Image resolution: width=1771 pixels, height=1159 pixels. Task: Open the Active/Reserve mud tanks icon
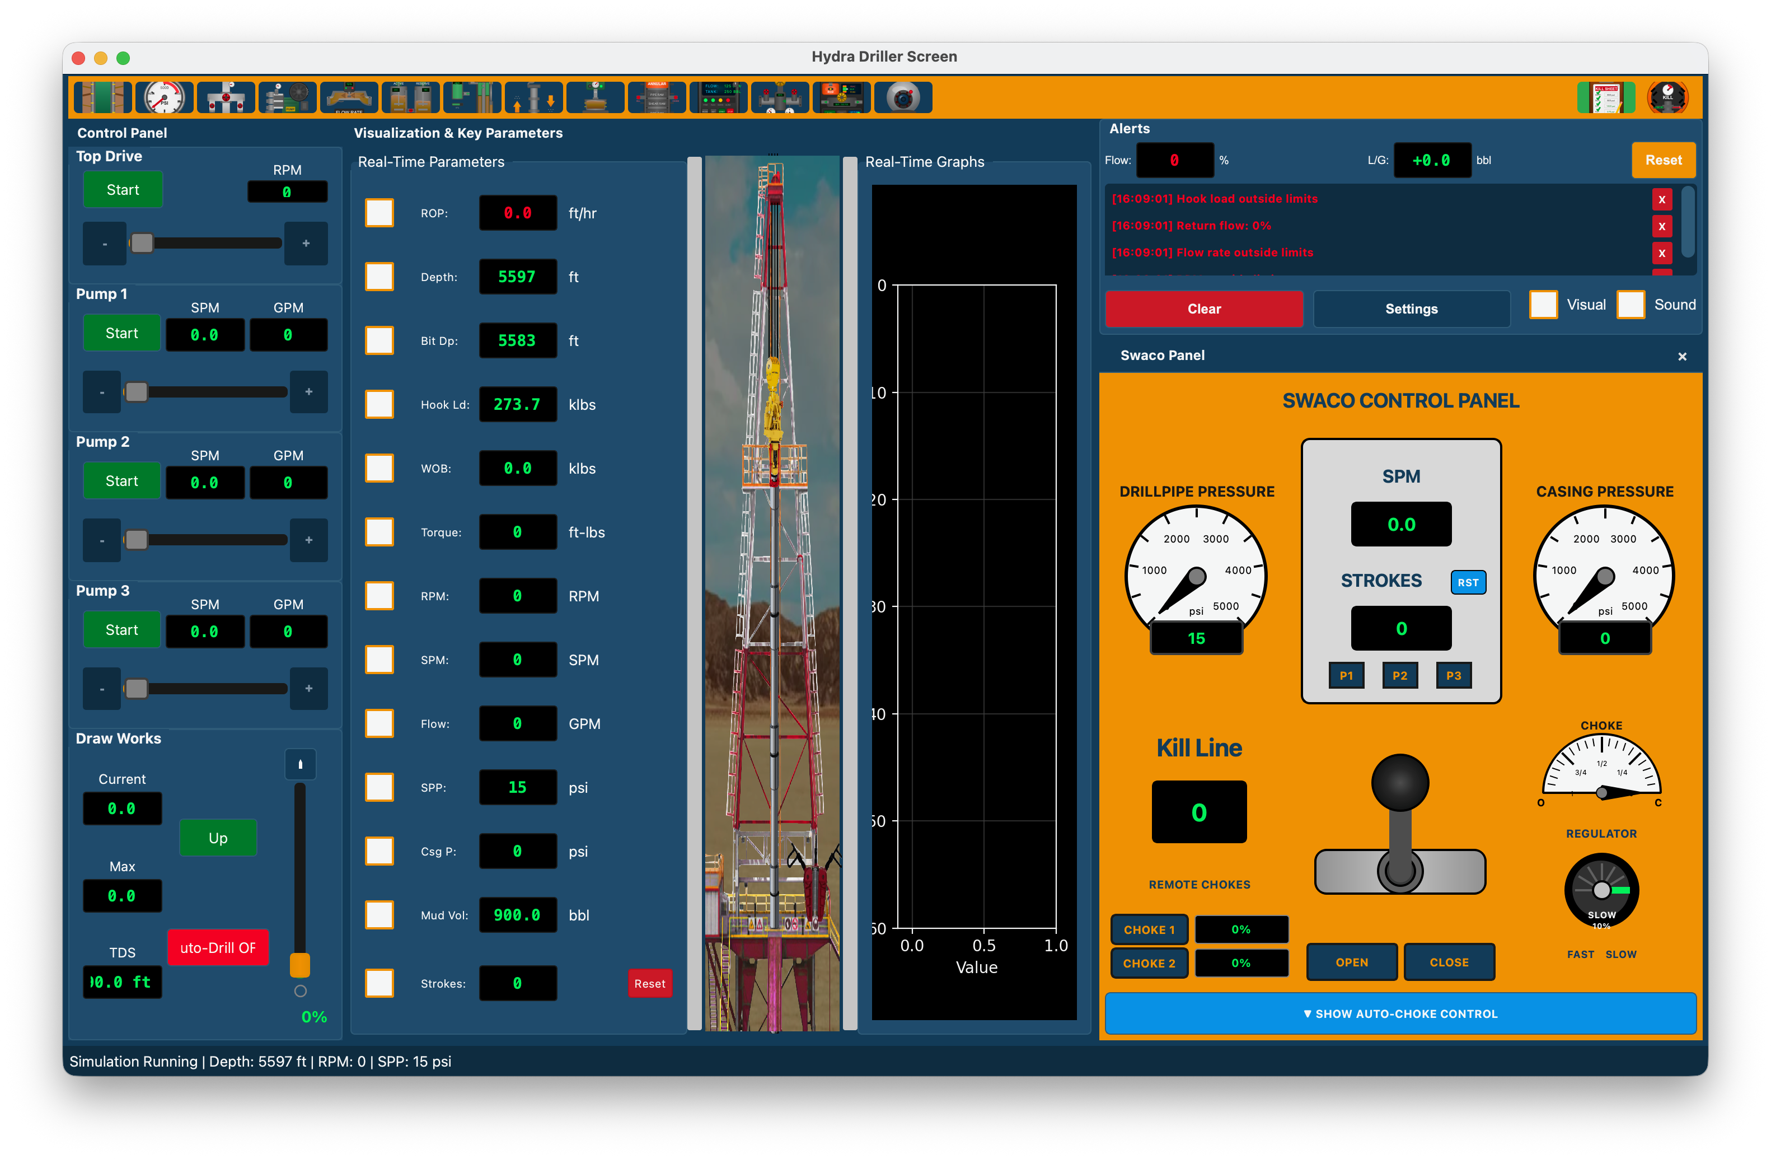tap(410, 97)
